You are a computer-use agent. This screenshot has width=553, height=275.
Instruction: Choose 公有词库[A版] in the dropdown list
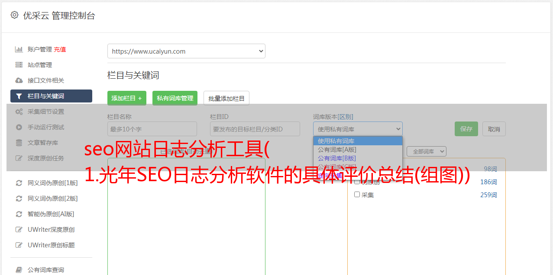point(358,150)
